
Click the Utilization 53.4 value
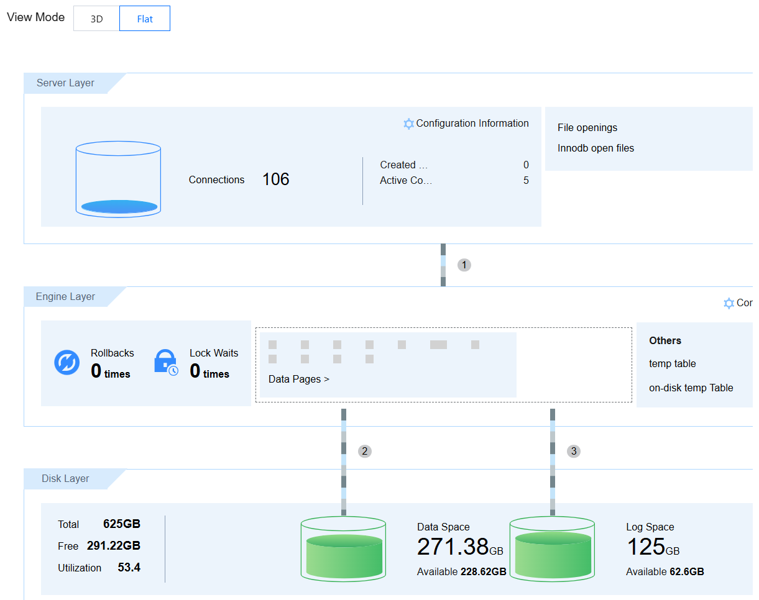click(x=129, y=568)
